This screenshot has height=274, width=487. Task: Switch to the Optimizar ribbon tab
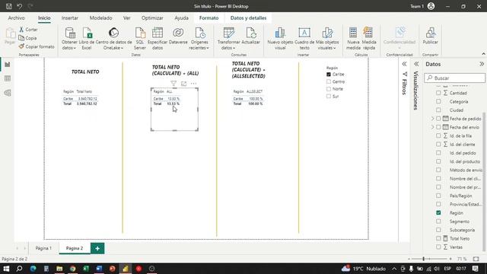click(x=152, y=18)
